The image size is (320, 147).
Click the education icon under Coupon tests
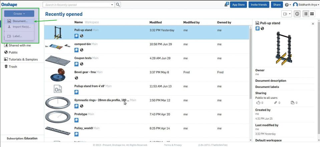[76, 64]
